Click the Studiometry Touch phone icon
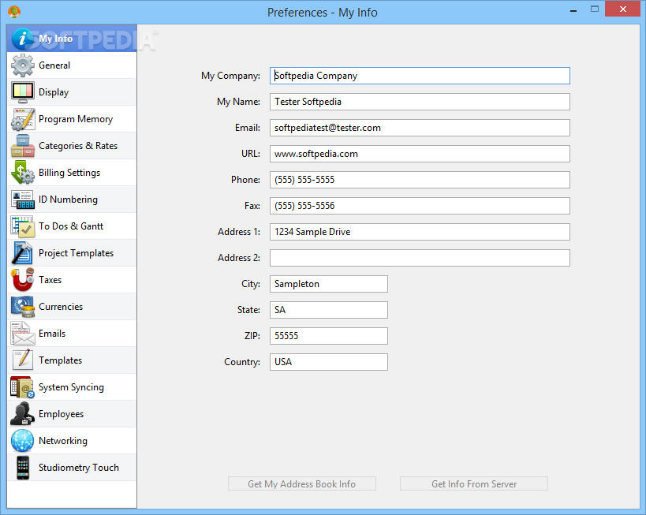The height and width of the screenshot is (515, 646). tap(23, 468)
